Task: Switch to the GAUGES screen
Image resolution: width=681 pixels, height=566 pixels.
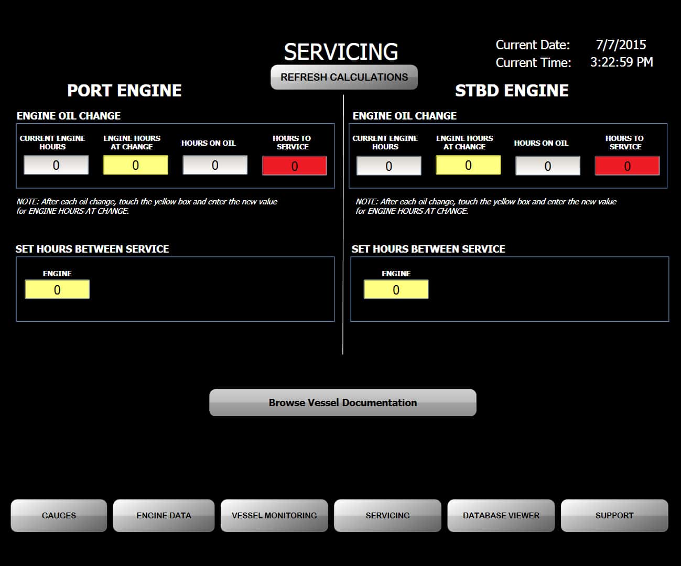Action: click(x=58, y=515)
